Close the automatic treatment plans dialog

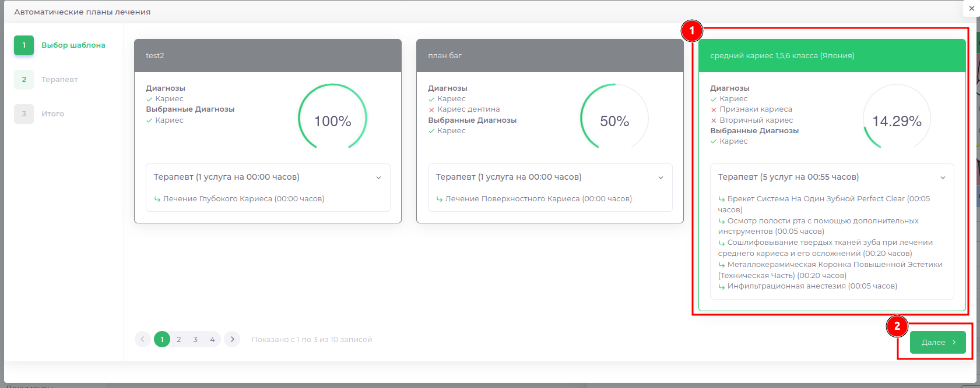(x=971, y=9)
